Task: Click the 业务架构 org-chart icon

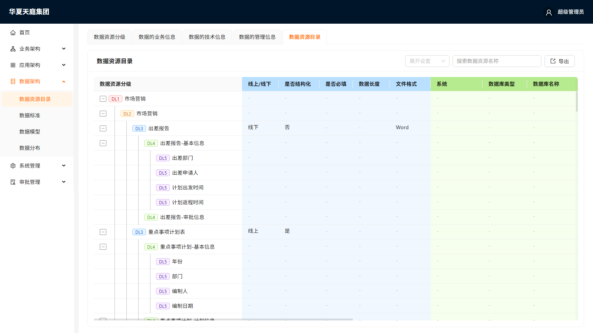Action: [x=13, y=49]
